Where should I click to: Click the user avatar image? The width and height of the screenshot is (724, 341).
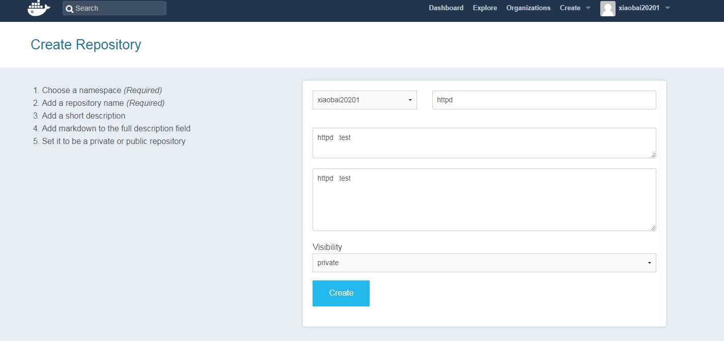608,8
